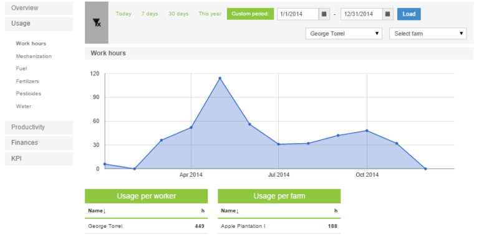Viewport: 479px width, 239px height.
Task: Sort Usage per worker by h column
Action: pyautogui.click(x=203, y=210)
